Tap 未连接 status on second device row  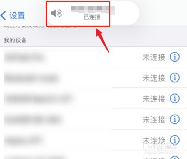(x=154, y=78)
